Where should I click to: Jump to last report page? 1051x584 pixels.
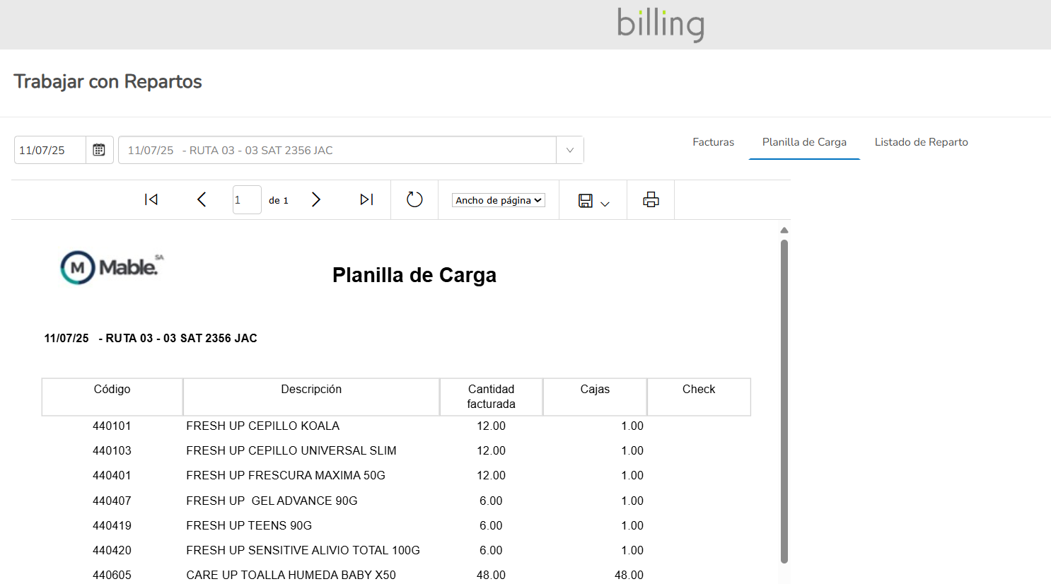tap(366, 200)
